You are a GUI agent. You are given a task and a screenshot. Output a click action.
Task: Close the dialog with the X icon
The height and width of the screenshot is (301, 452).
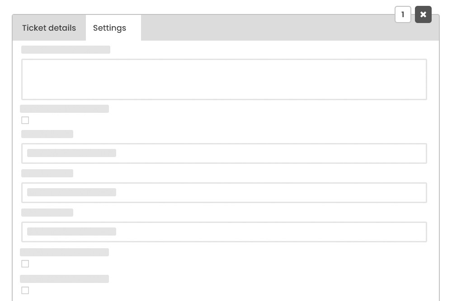point(423,14)
